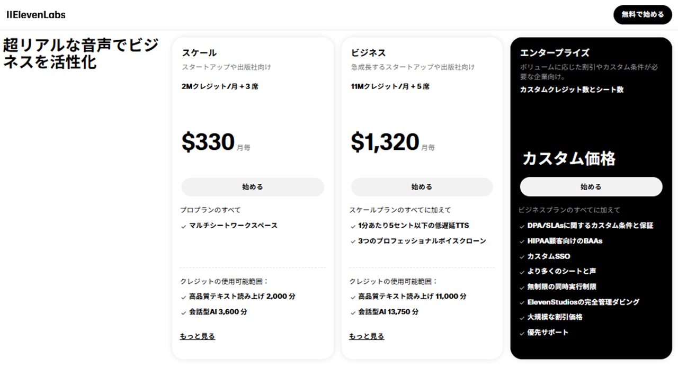This screenshot has height=367, width=678.
Task: Click the 無料で始める button
Action: click(x=643, y=15)
